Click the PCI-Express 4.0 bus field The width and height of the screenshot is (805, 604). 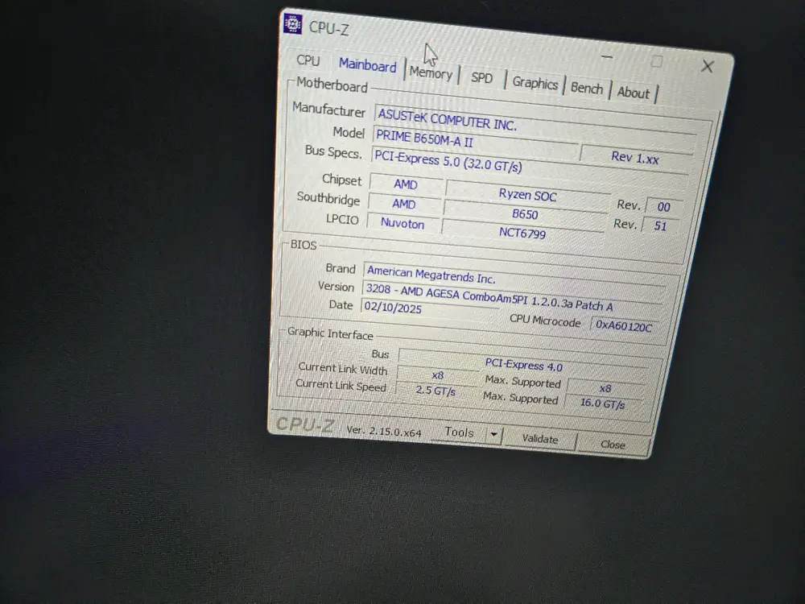522,366
